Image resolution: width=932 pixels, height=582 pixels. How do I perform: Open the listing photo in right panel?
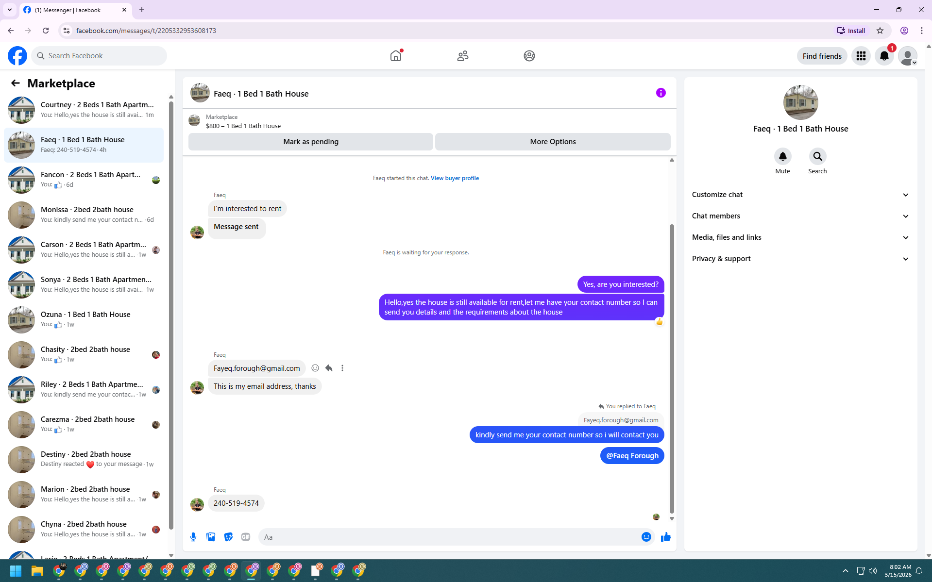(801, 102)
